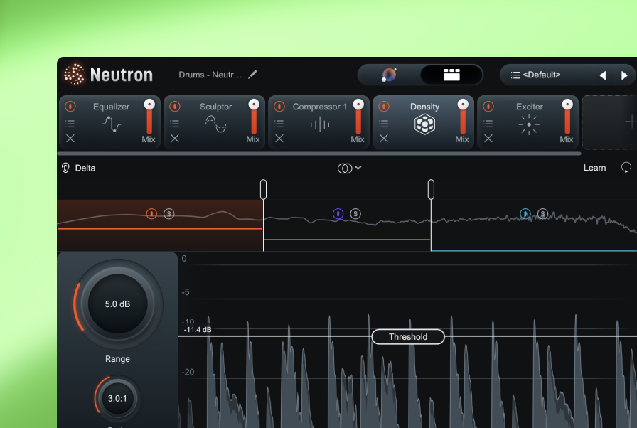Toggle the Compressor 1 power button
The width and height of the screenshot is (637, 428).
pyautogui.click(x=279, y=107)
